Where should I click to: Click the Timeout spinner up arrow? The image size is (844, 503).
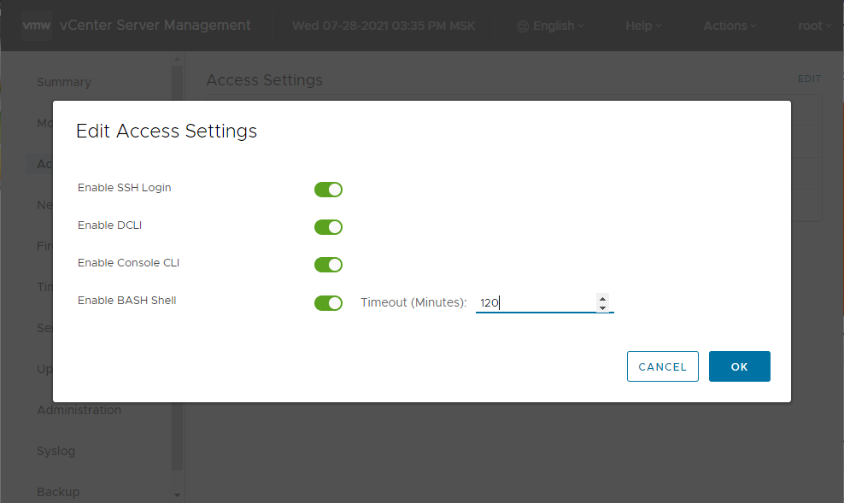pyautogui.click(x=604, y=298)
